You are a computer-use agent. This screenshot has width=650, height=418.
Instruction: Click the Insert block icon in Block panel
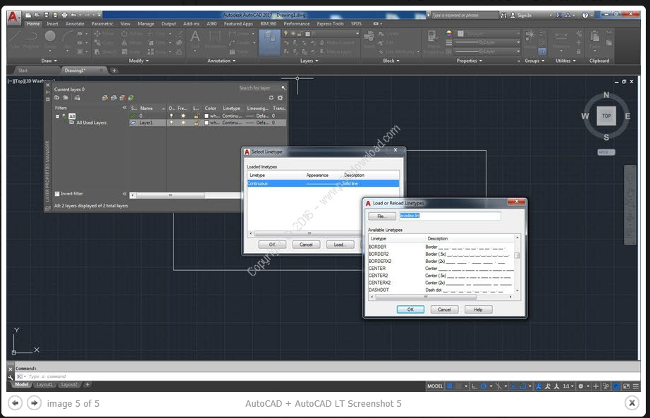pyautogui.click(x=369, y=37)
